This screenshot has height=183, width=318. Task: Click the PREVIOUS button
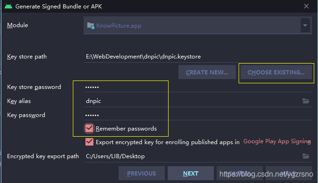coord(141,173)
